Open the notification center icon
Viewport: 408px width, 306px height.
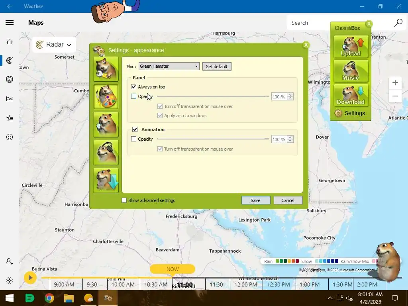click(395, 298)
